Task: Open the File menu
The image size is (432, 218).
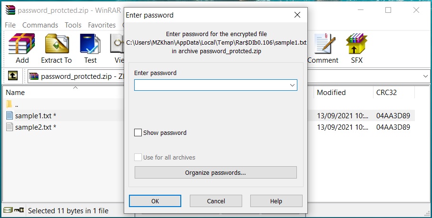Action: click(10, 25)
